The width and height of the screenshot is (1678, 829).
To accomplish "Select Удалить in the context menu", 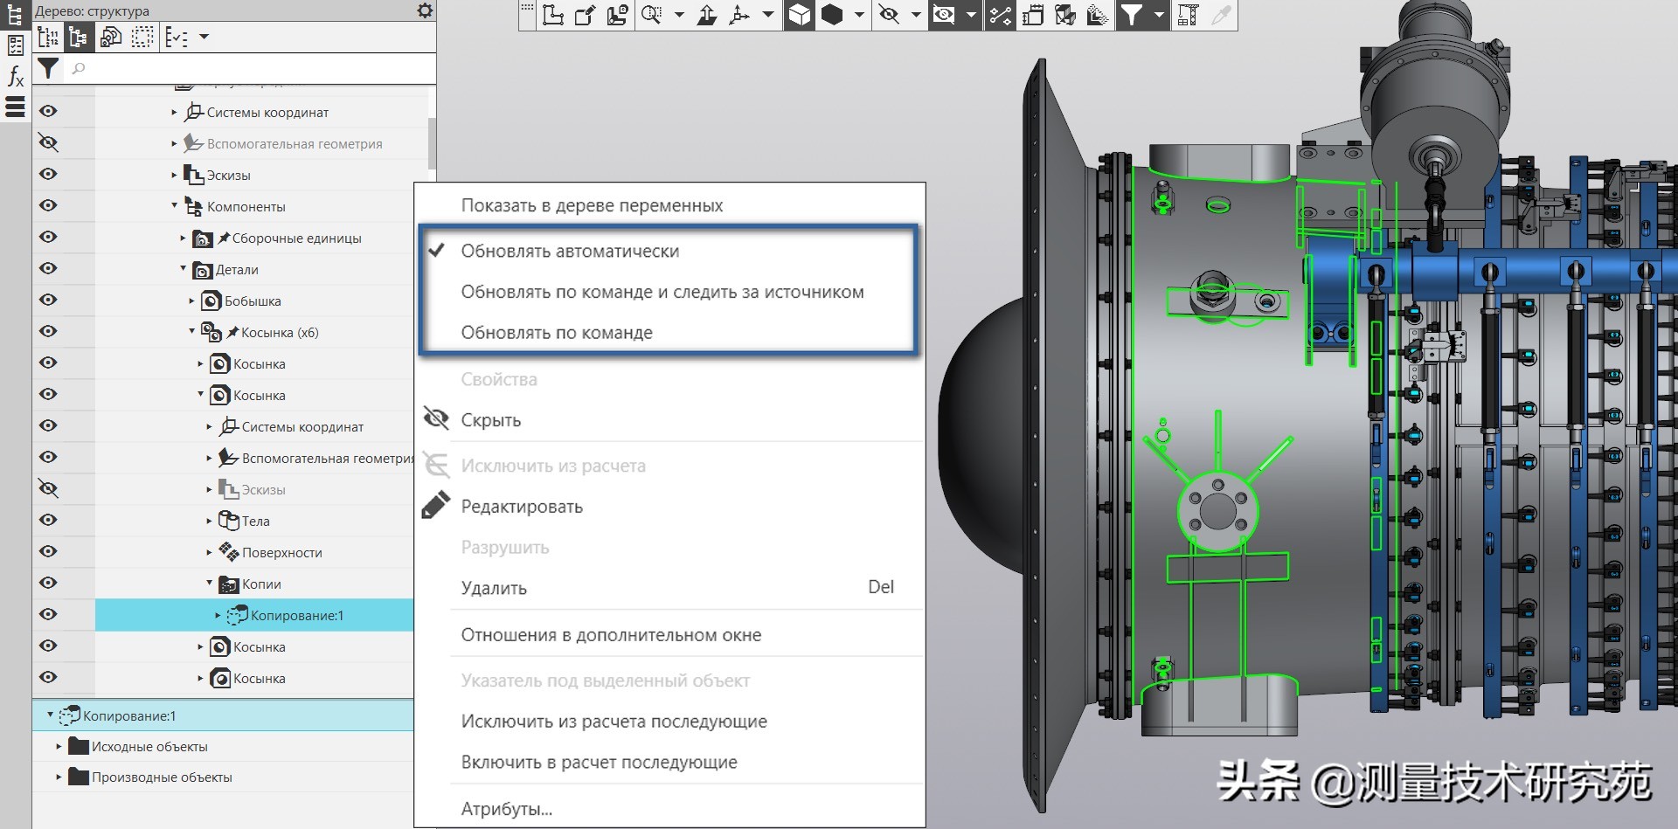I will point(494,587).
